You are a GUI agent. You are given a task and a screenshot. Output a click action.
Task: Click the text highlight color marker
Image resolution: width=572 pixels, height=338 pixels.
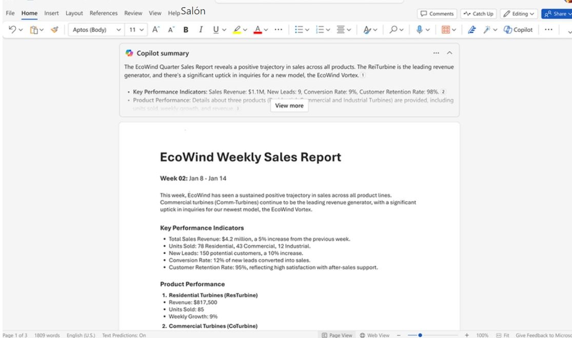pos(236,30)
